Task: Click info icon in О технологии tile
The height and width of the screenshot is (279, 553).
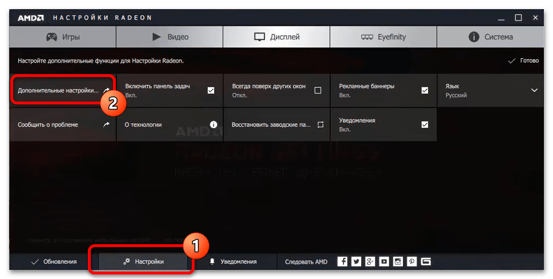Action: (213, 124)
